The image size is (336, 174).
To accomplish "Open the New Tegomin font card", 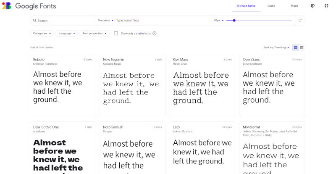I will coord(132,85).
